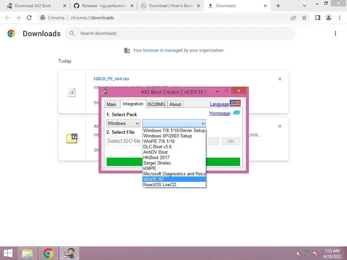This screenshot has height=260, width=347.
Task: Open the browser is managed link
Action: pyautogui.click(x=163, y=50)
